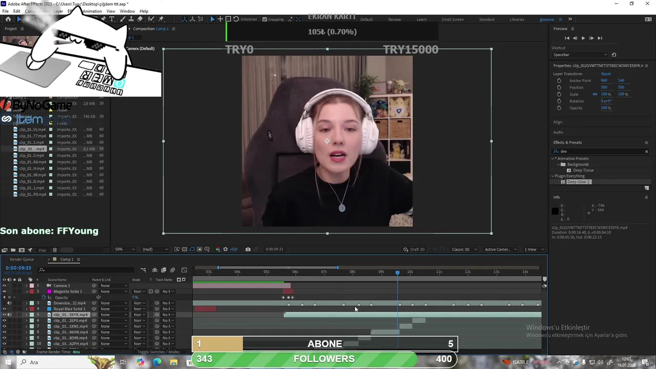Select the Selection arrow tool
The width and height of the screenshot is (656, 369).
19,19
